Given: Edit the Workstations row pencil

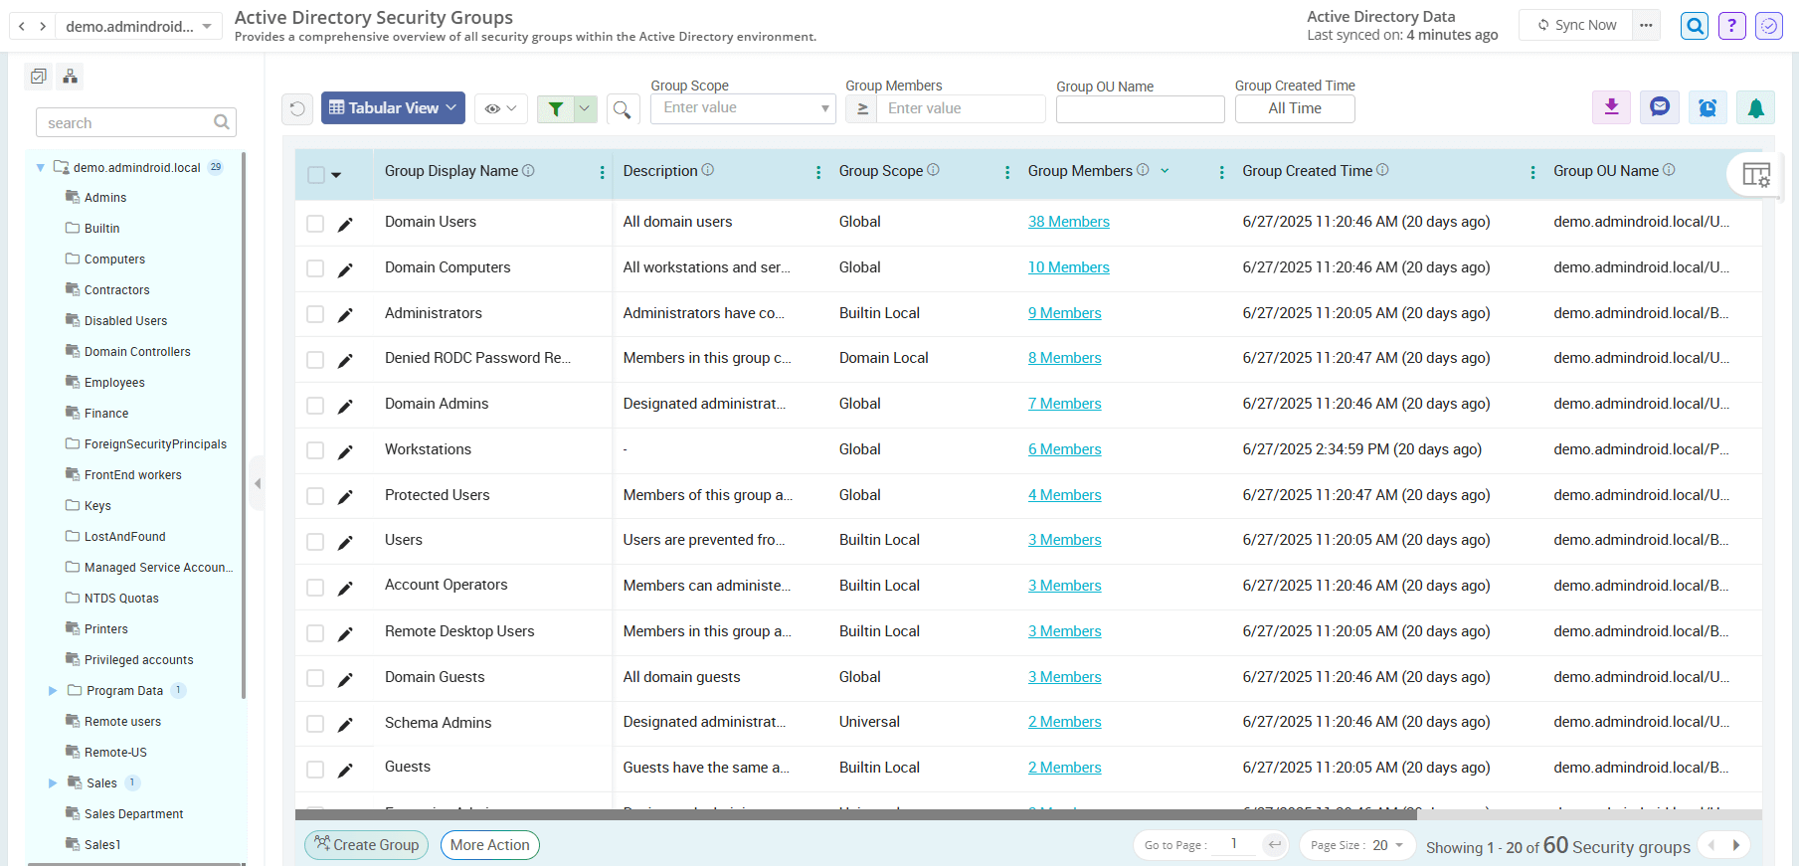Looking at the screenshot, I should [x=345, y=452].
